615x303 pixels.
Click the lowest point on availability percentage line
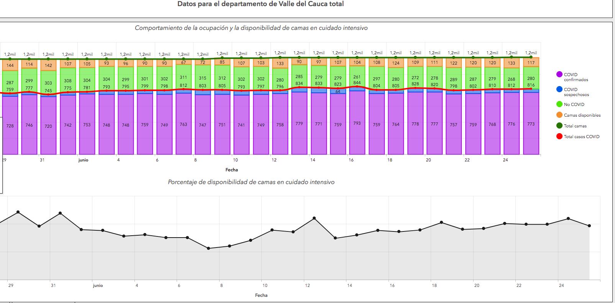208,248
